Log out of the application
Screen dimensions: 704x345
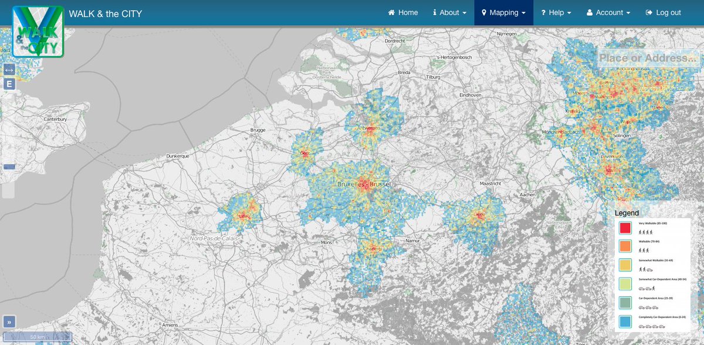click(663, 12)
